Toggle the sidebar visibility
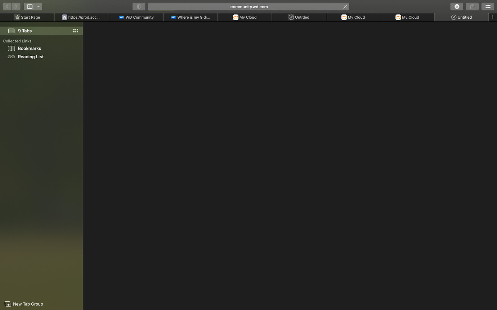The image size is (497, 310). click(x=29, y=6)
